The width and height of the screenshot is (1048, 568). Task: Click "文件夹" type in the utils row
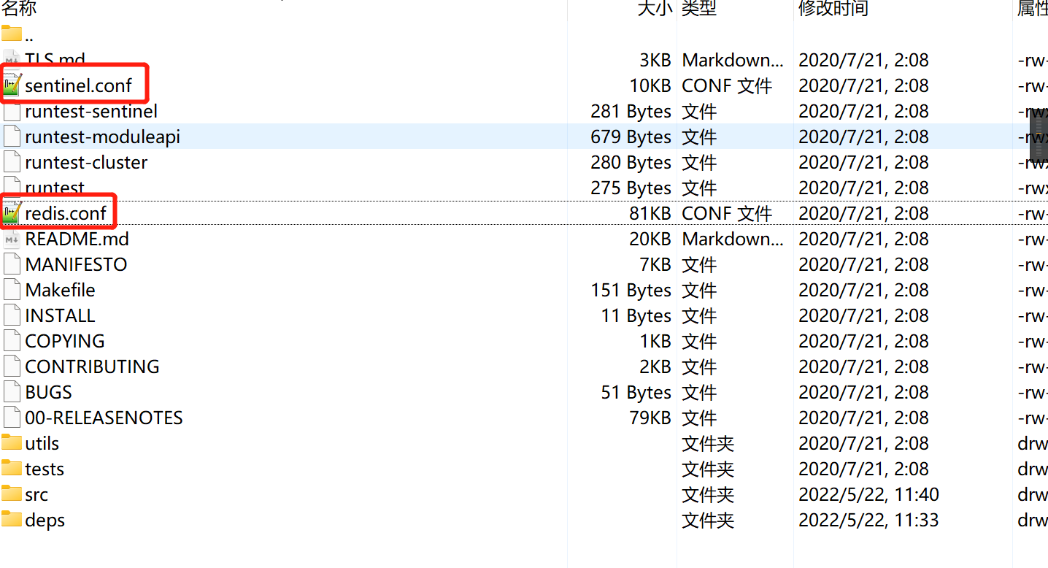[x=708, y=443]
